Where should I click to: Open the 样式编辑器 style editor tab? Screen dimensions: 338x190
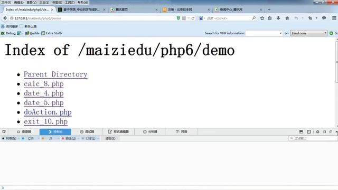[118, 131]
